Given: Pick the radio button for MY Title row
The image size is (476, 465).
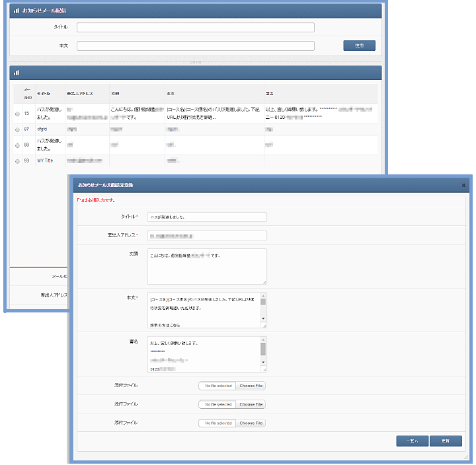Looking at the screenshot, I should (17, 161).
